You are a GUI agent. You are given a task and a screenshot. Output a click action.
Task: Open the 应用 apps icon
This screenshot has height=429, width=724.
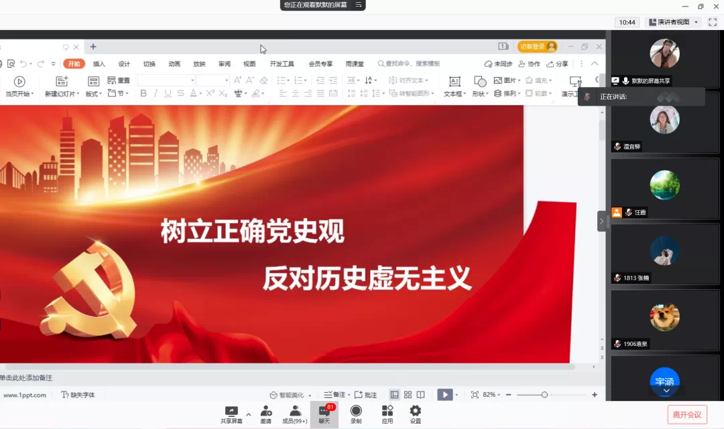pos(387,414)
